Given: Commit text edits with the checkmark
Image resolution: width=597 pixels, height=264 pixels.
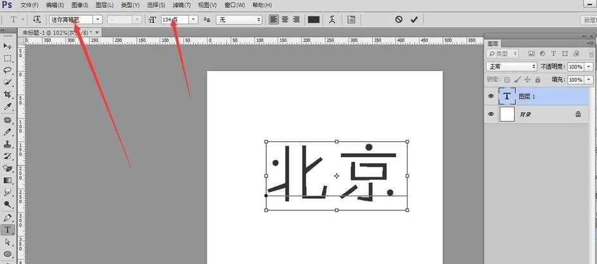Looking at the screenshot, I should point(414,20).
